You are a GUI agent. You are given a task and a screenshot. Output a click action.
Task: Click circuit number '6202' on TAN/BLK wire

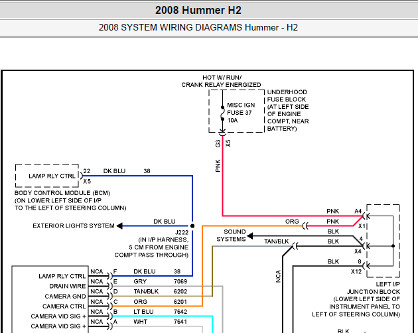(x=180, y=292)
